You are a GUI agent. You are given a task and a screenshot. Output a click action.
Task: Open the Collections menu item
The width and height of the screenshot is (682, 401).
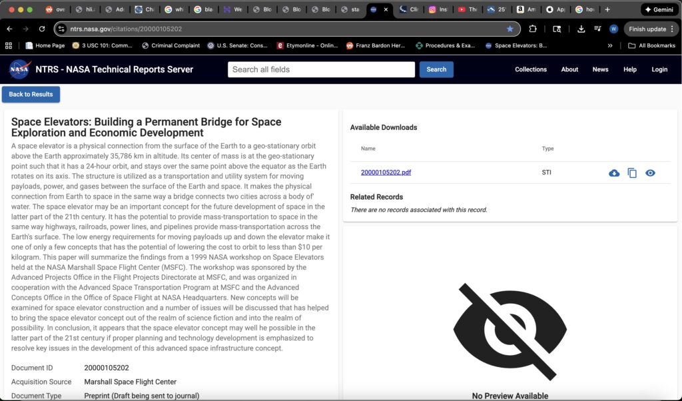tap(531, 69)
